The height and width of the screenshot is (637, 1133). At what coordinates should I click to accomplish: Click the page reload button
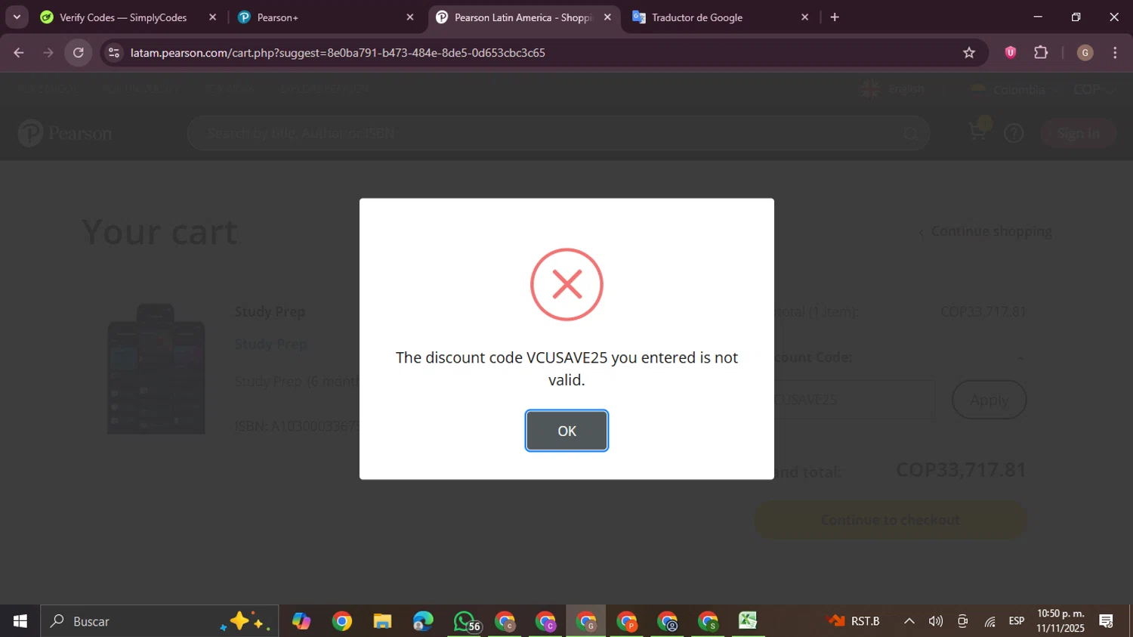[x=78, y=53]
